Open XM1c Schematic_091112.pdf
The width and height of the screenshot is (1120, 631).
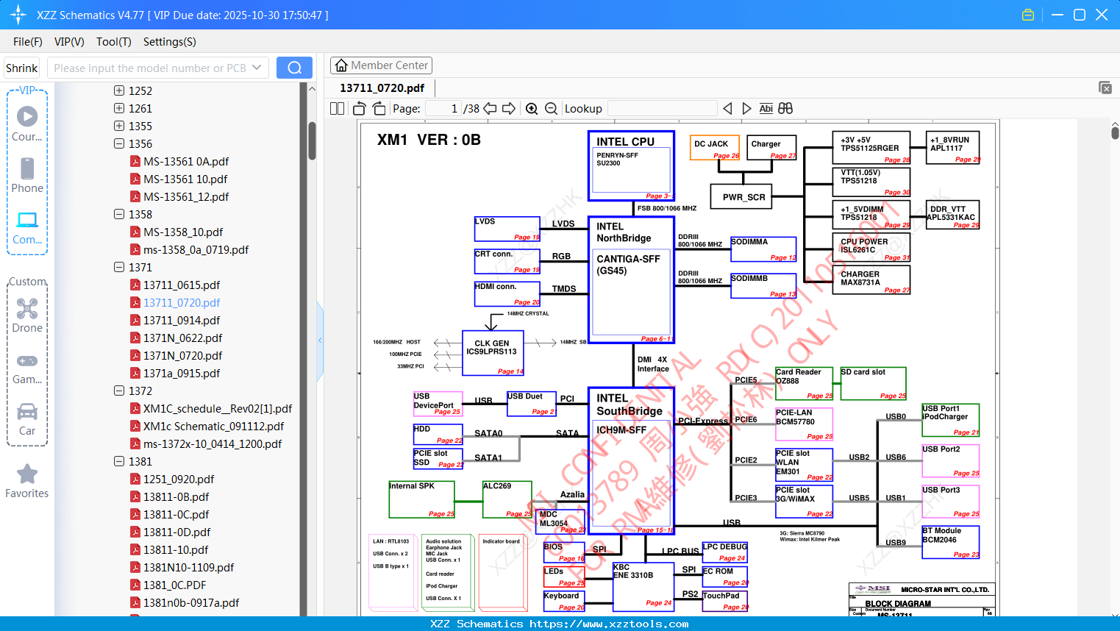pos(214,427)
